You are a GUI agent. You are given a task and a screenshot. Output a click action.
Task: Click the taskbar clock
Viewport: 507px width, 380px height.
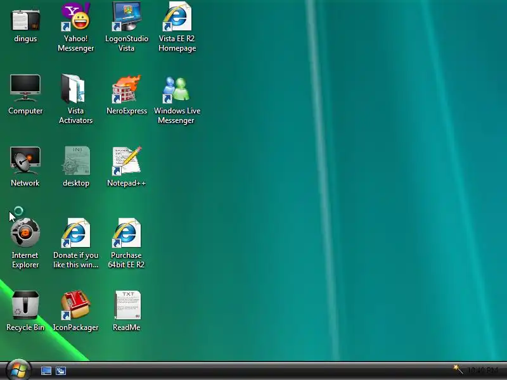[x=483, y=370]
